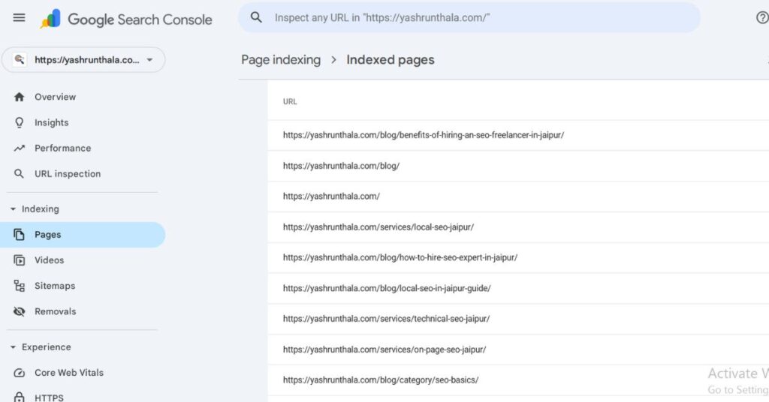The height and width of the screenshot is (402, 769).
Task: Open the Videos indexing report
Action: pyautogui.click(x=83, y=260)
